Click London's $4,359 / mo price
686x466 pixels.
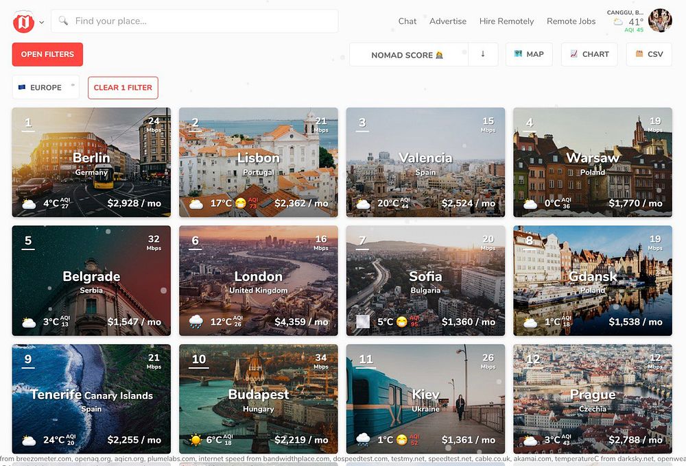click(301, 321)
